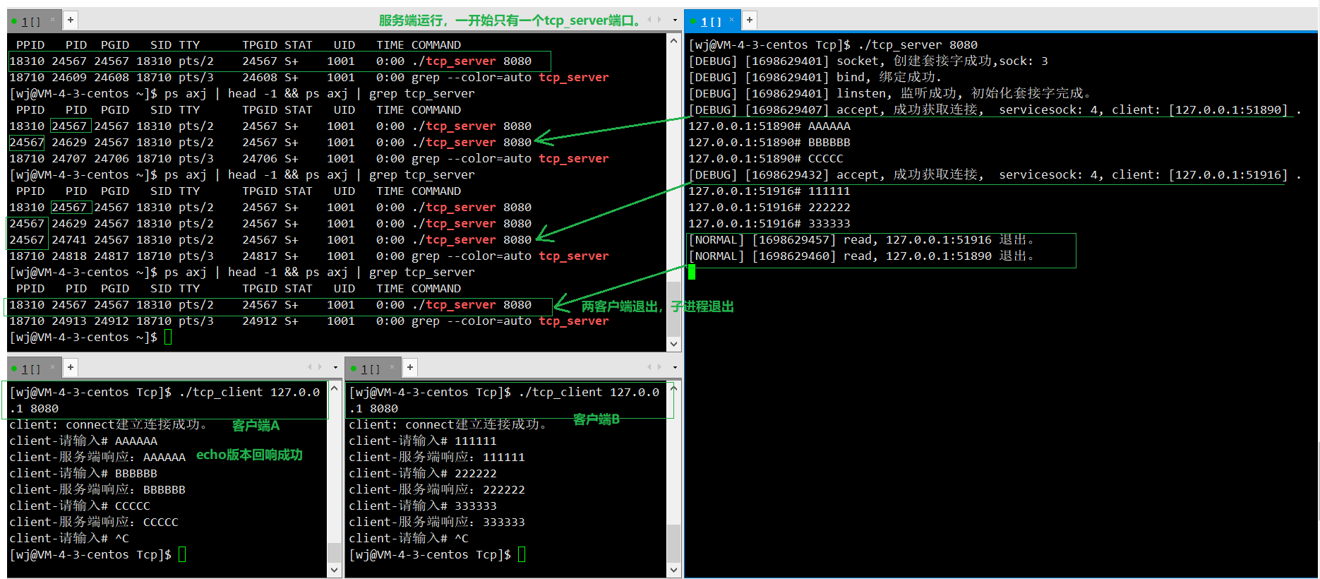Click scroll-up arrow of client B pane
Viewport: 1320px width, 579px height.
point(674,388)
